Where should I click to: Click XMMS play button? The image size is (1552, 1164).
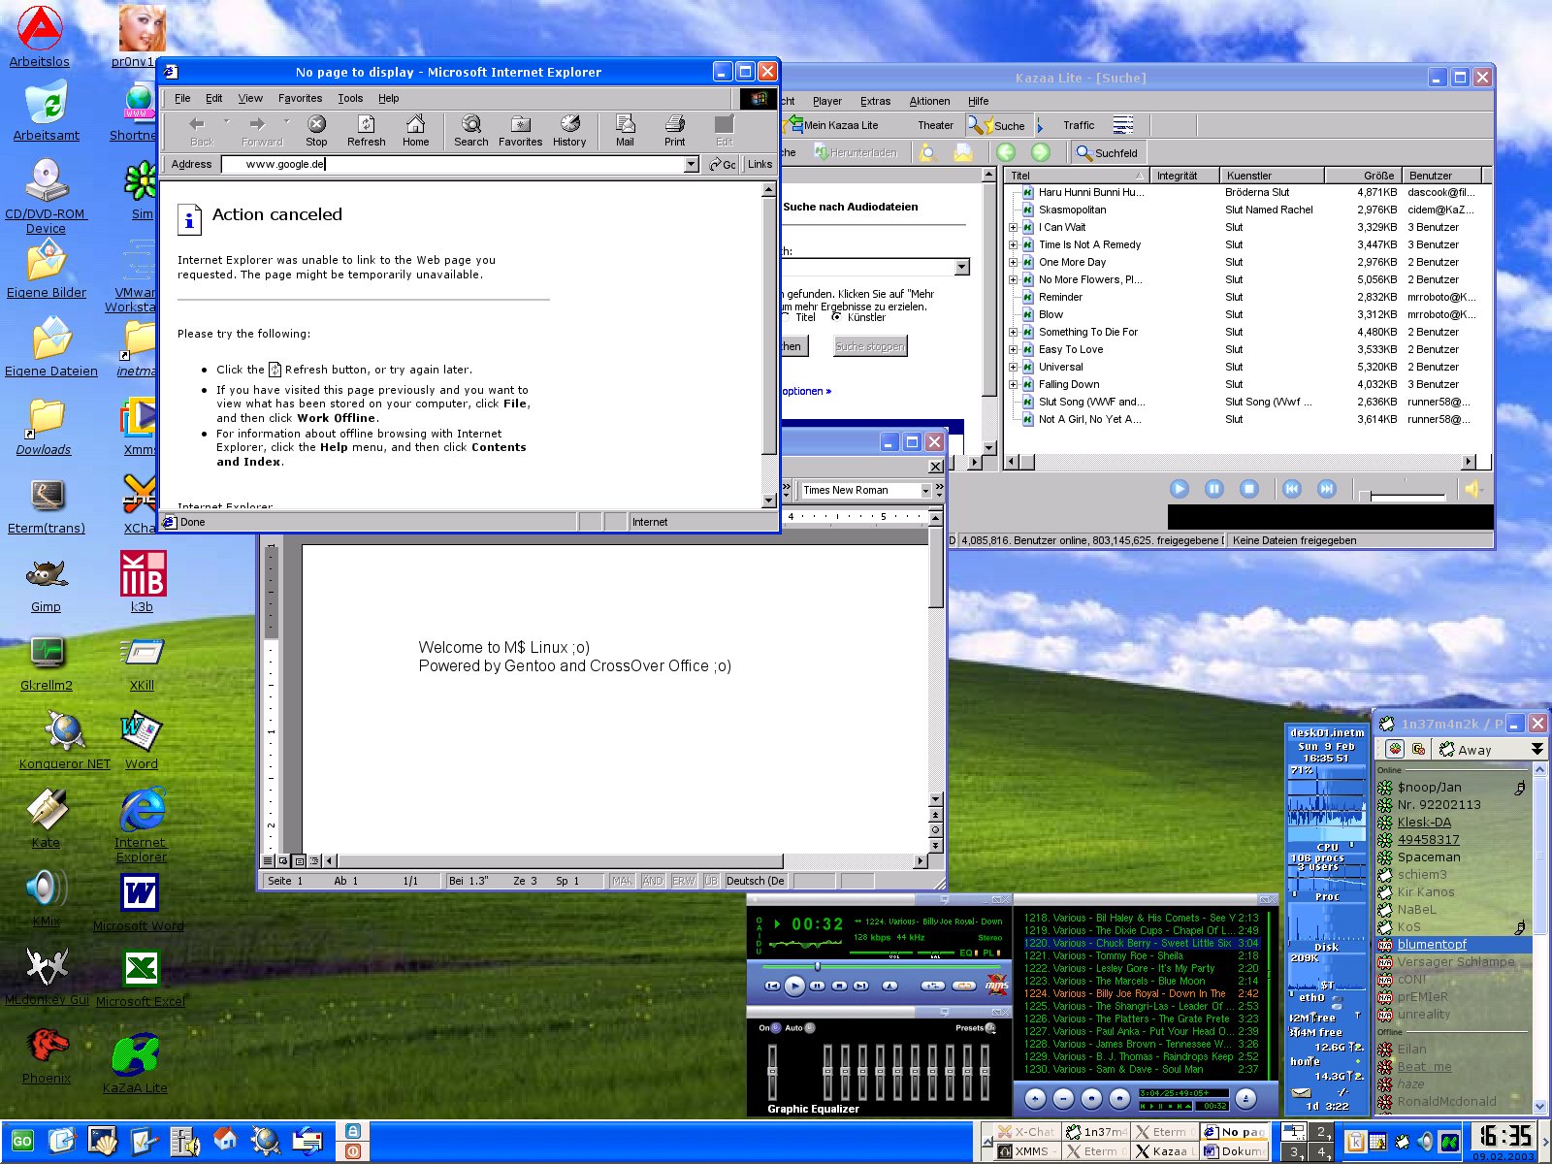(x=794, y=986)
